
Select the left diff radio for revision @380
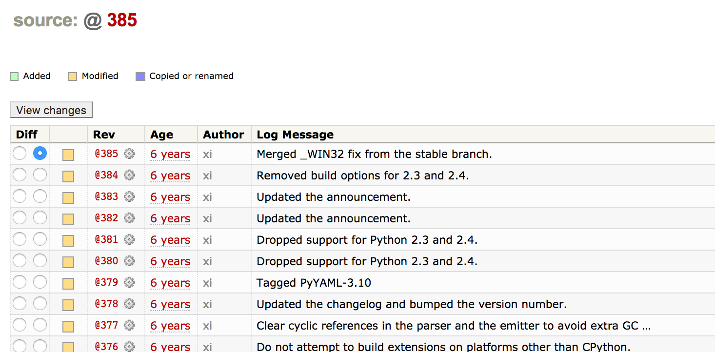pyautogui.click(x=20, y=260)
